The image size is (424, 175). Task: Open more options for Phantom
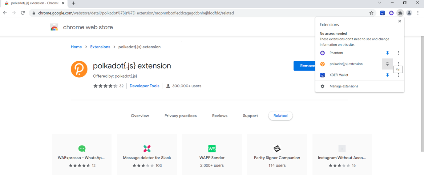tap(398, 53)
